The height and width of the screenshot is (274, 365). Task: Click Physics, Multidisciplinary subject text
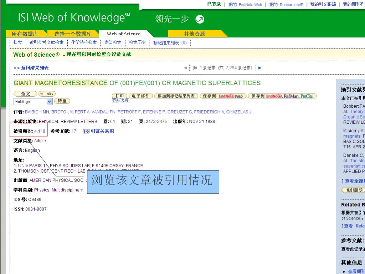coord(58,190)
